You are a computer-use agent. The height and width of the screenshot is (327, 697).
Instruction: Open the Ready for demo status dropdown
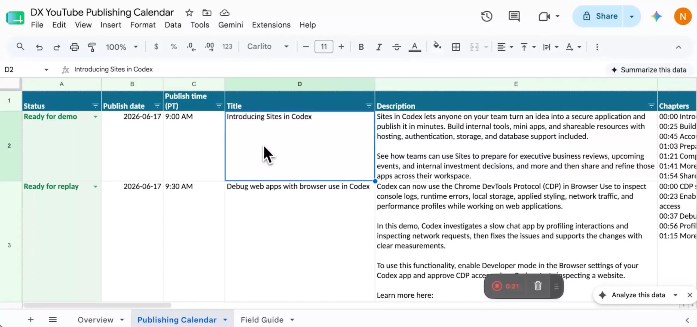pyautogui.click(x=95, y=117)
